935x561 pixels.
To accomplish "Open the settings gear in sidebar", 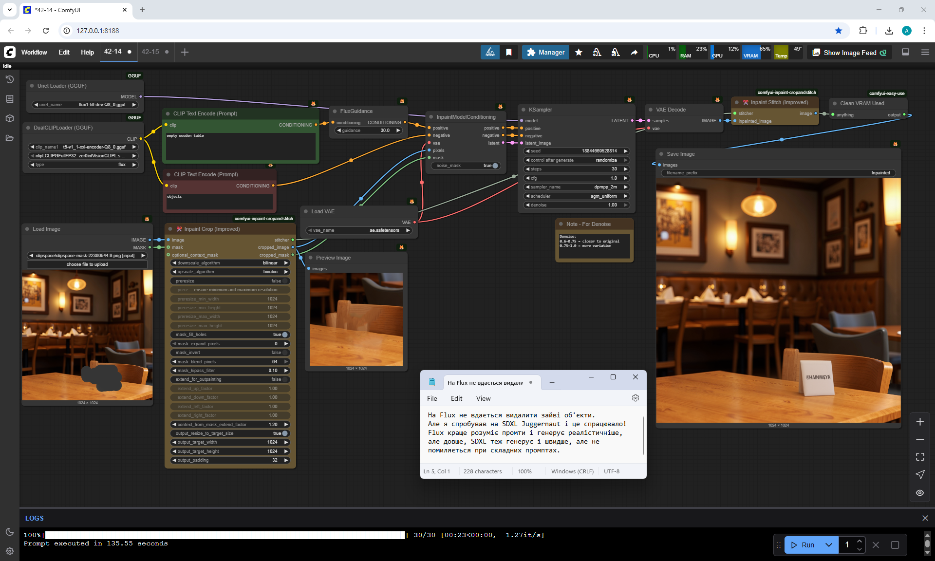I will pos(9,551).
